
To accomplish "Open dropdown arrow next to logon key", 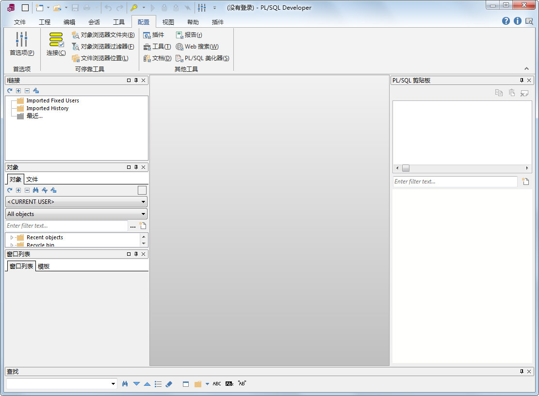I will coord(143,8).
